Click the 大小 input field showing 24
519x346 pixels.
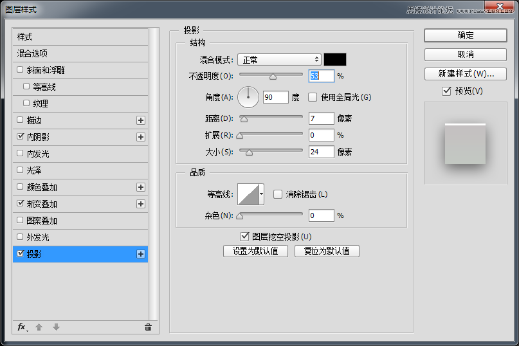pyautogui.click(x=321, y=152)
